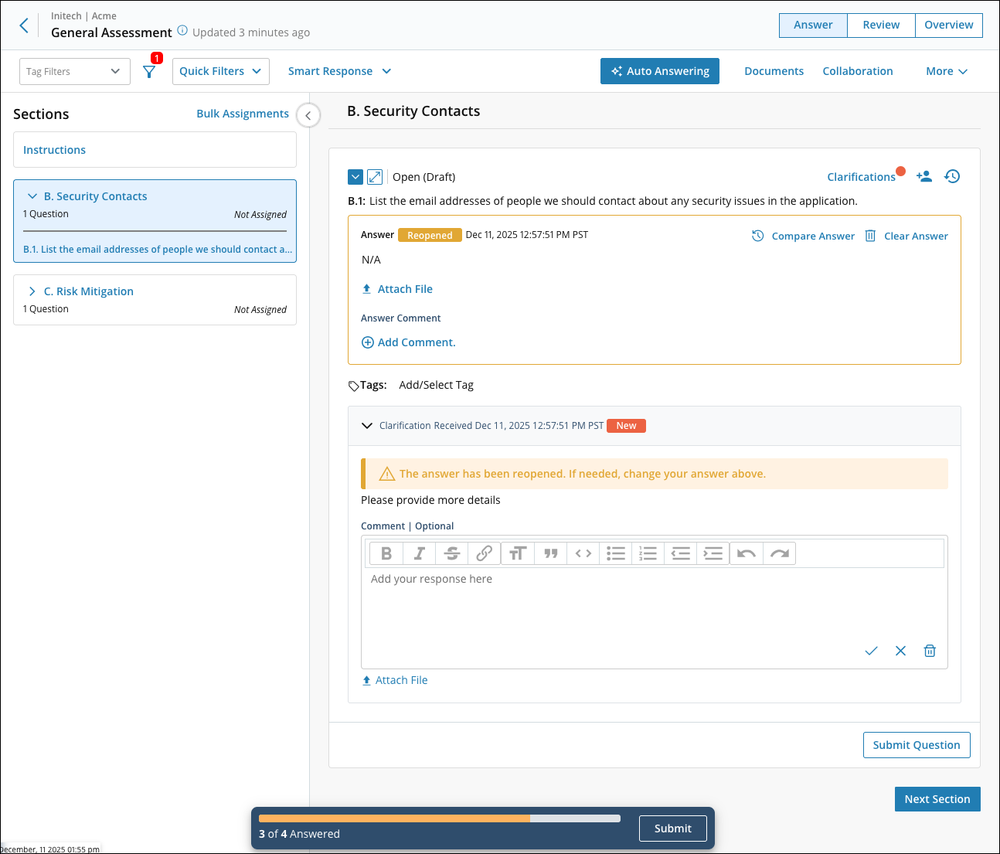Delete the comment with trash icon

(x=930, y=651)
